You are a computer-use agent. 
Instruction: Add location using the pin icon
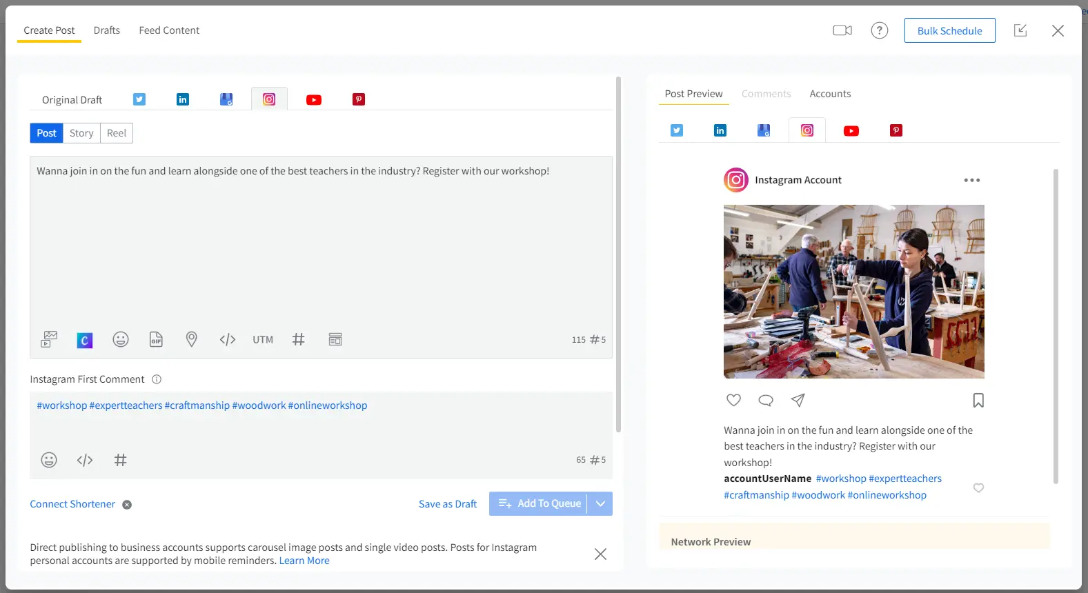[192, 339]
